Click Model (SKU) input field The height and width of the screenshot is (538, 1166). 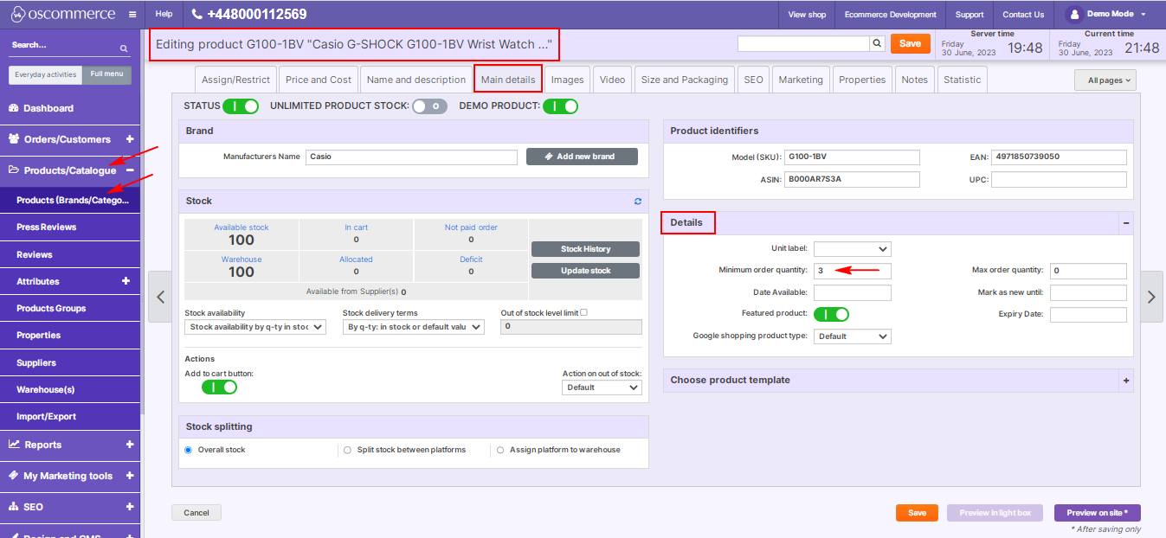852,157
